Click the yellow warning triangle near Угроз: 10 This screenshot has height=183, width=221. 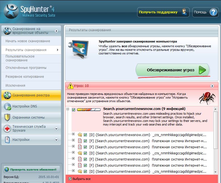70,86
